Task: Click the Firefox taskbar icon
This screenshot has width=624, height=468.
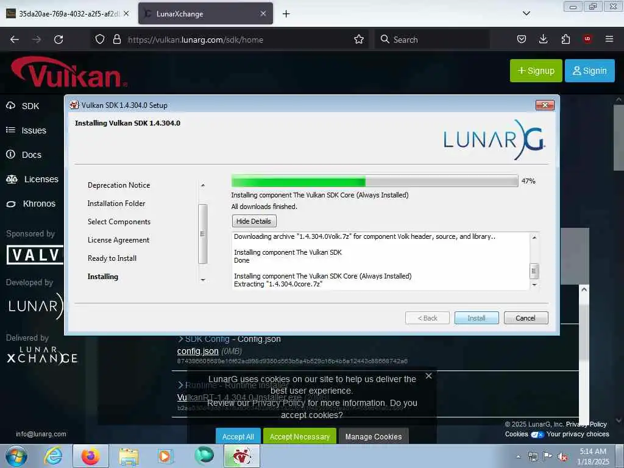Action: click(x=91, y=456)
